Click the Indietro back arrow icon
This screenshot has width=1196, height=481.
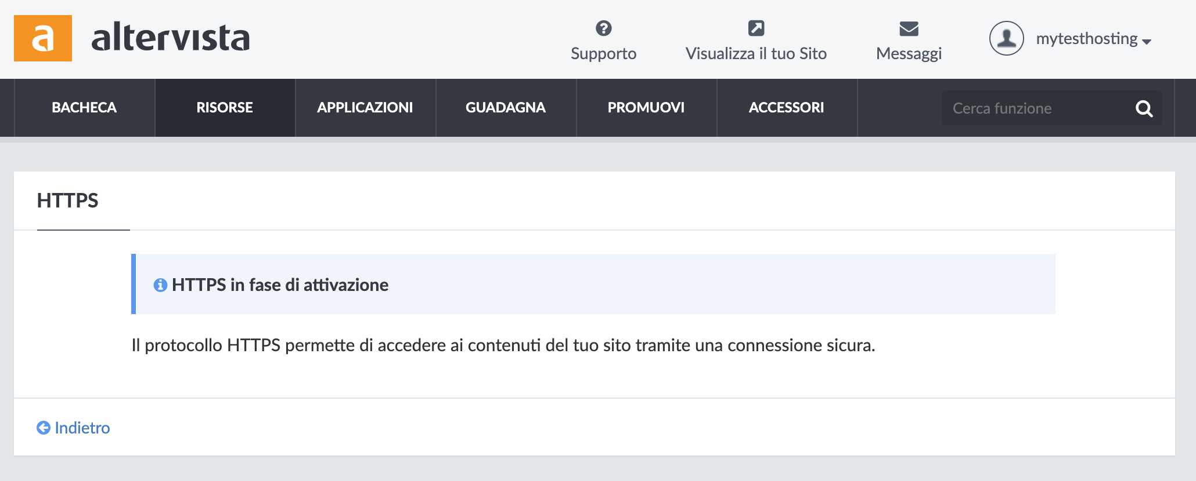(44, 428)
